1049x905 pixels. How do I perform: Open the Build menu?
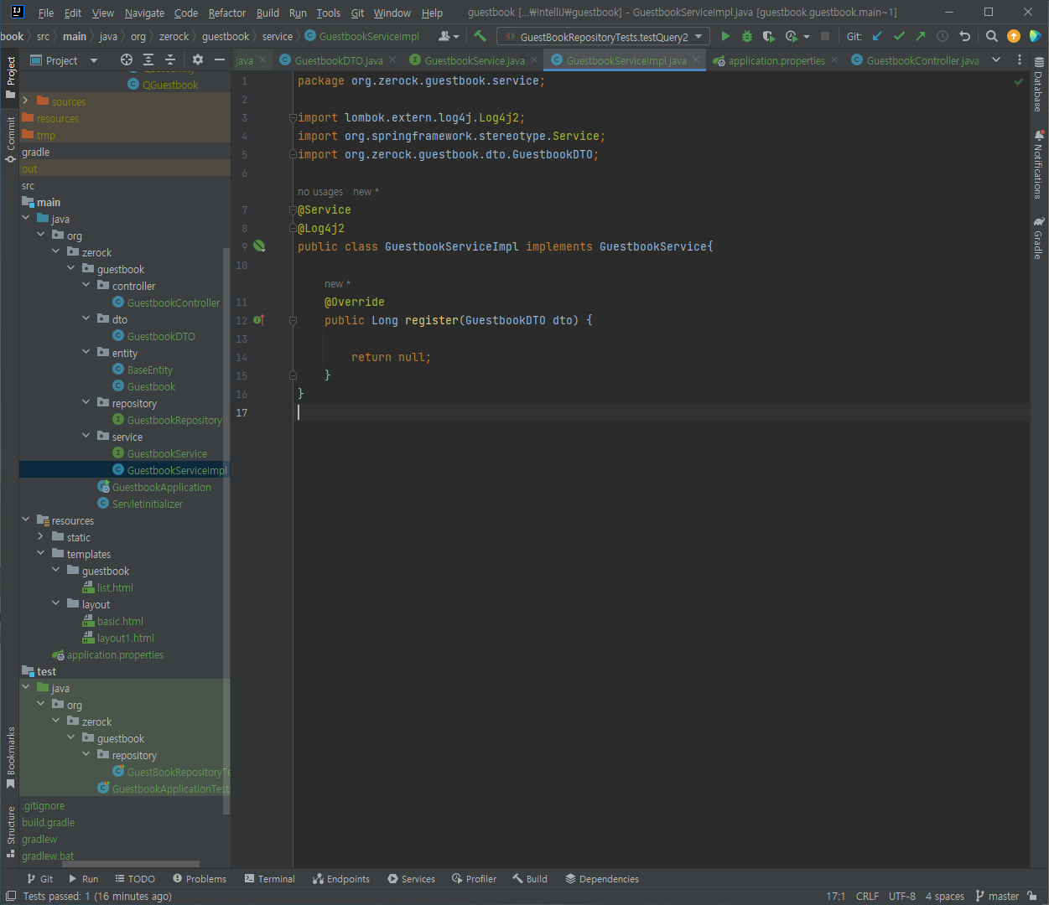pyautogui.click(x=267, y=13)
